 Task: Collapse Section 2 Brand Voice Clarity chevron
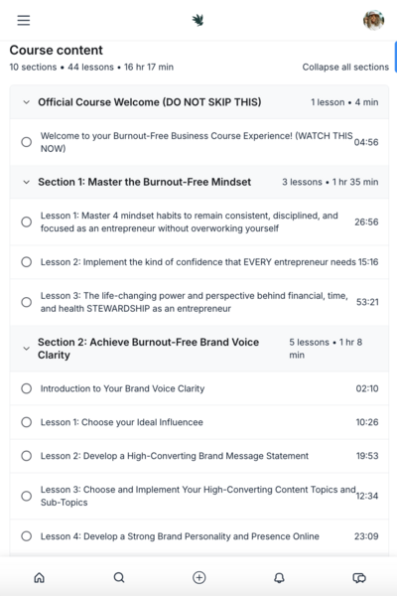(x=26, y=349)
